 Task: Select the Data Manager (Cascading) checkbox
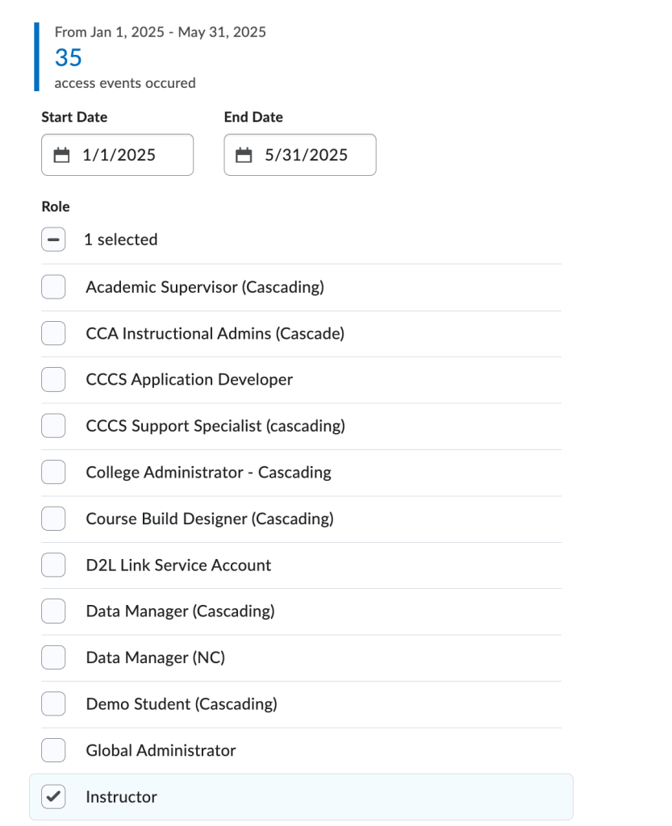click(53, 611)
